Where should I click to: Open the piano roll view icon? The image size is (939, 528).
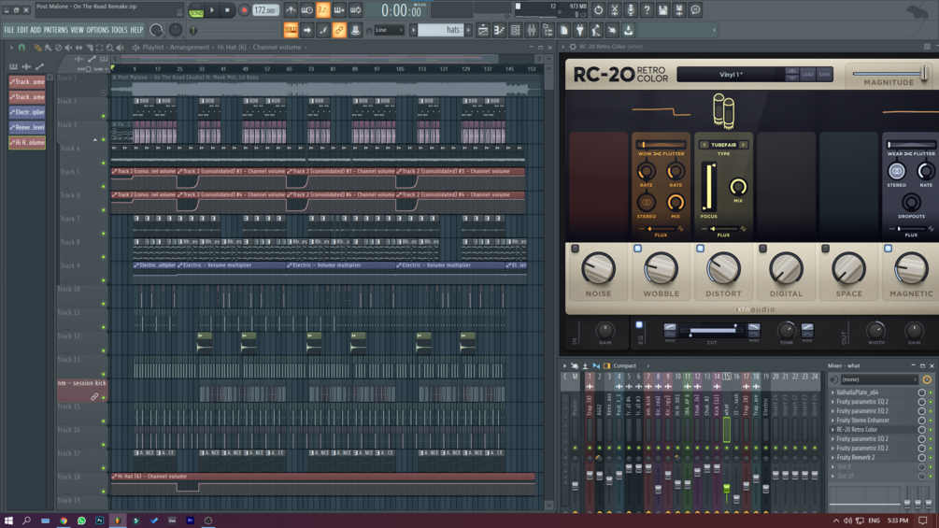point(499,30)
